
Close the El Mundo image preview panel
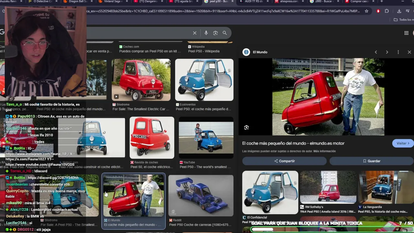pos(409,52)
